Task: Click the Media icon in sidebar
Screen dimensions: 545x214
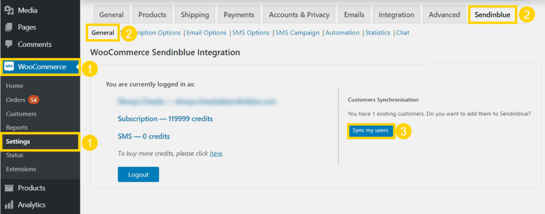Action: [9, 11]
